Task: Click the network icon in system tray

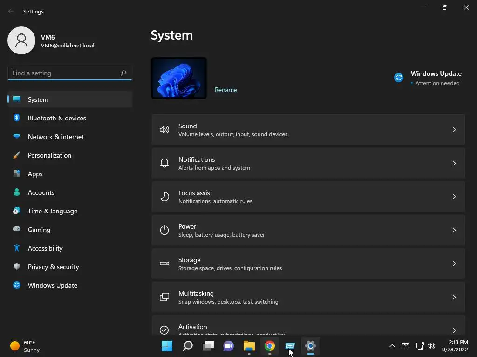Action: (420, 346)
